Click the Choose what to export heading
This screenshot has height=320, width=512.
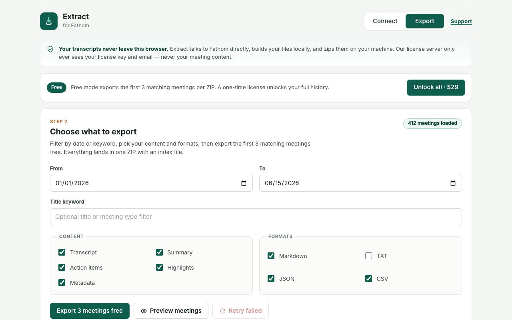(93, 132)
